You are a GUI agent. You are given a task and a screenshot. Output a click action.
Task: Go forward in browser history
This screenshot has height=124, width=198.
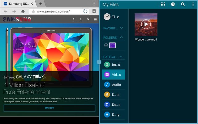(x=14, y=11)
